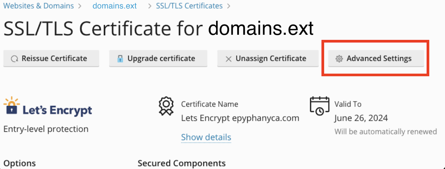445x169 pixels.
Task: Click the reissue circular arrow icon
Action: (x=14, y=59)
